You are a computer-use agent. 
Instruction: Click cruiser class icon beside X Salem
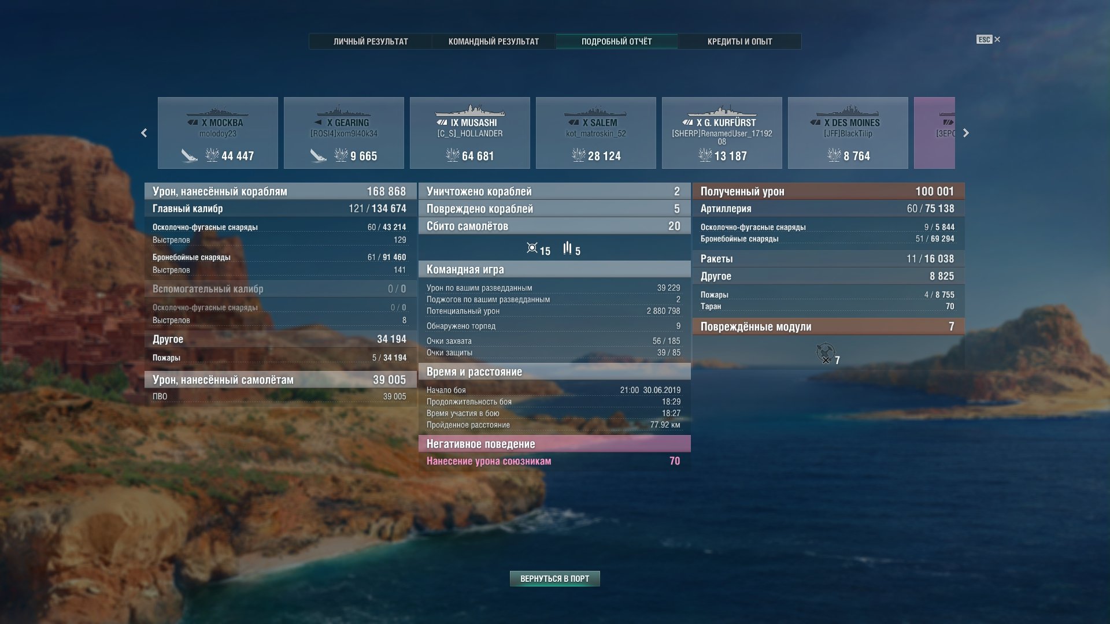(x=574, y=122)
